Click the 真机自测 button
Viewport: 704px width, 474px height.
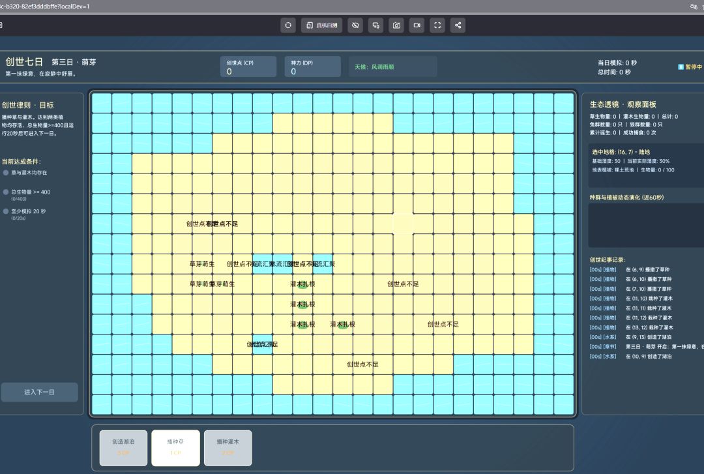322,25
